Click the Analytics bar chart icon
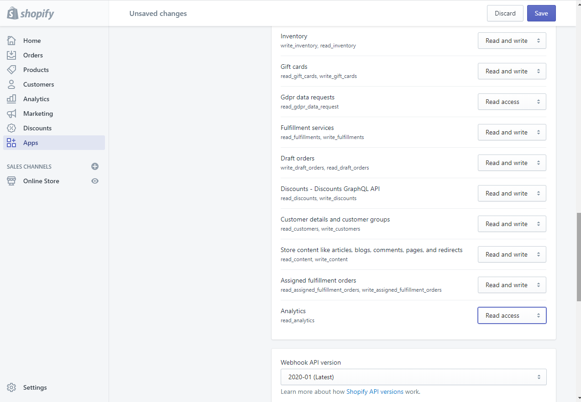The width and height of the screenshot is (581, 402). coord(11,99)
